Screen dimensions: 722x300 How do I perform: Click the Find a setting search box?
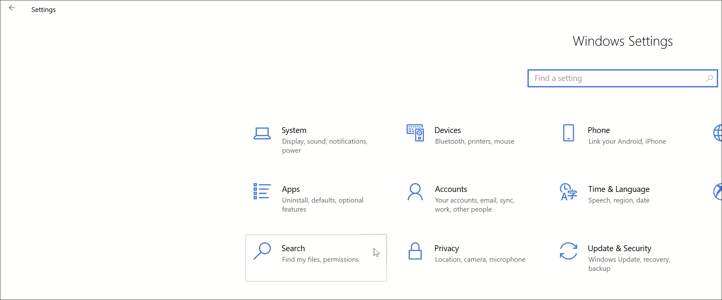click(x=616, y=78)
